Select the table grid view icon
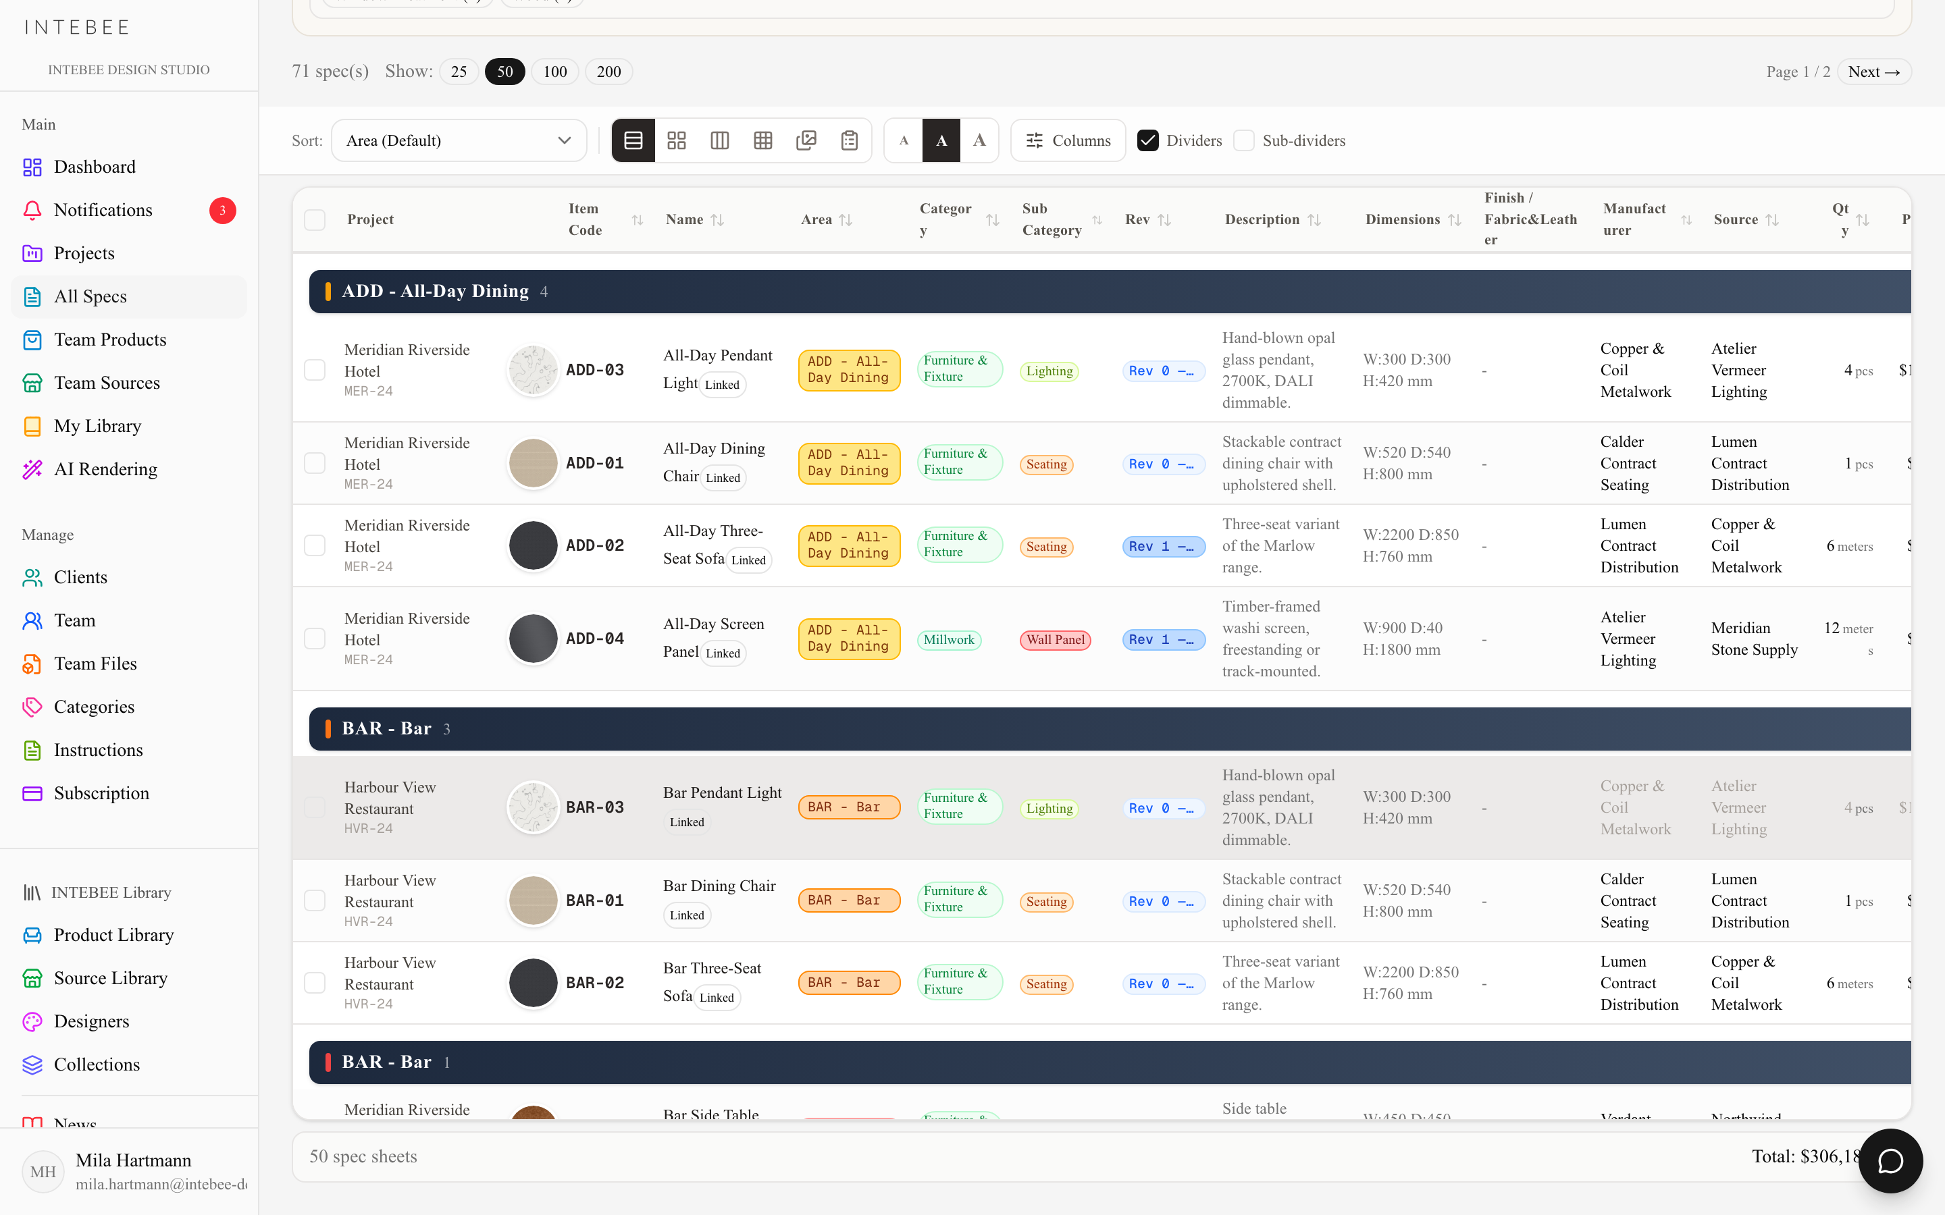Image resolution: width=1945 pixels, height=1215 pixels. [x=762, y=140]
